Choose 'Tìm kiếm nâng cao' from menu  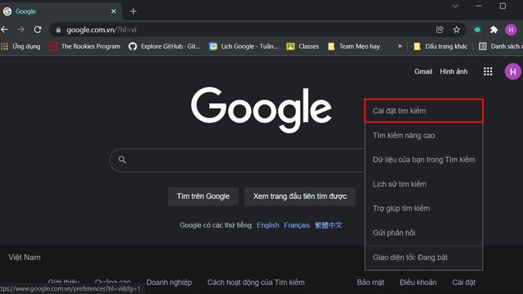pyautogui.click(x=403, y=135)
